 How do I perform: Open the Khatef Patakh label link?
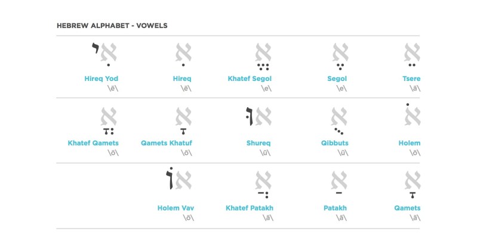pos(250,208)
